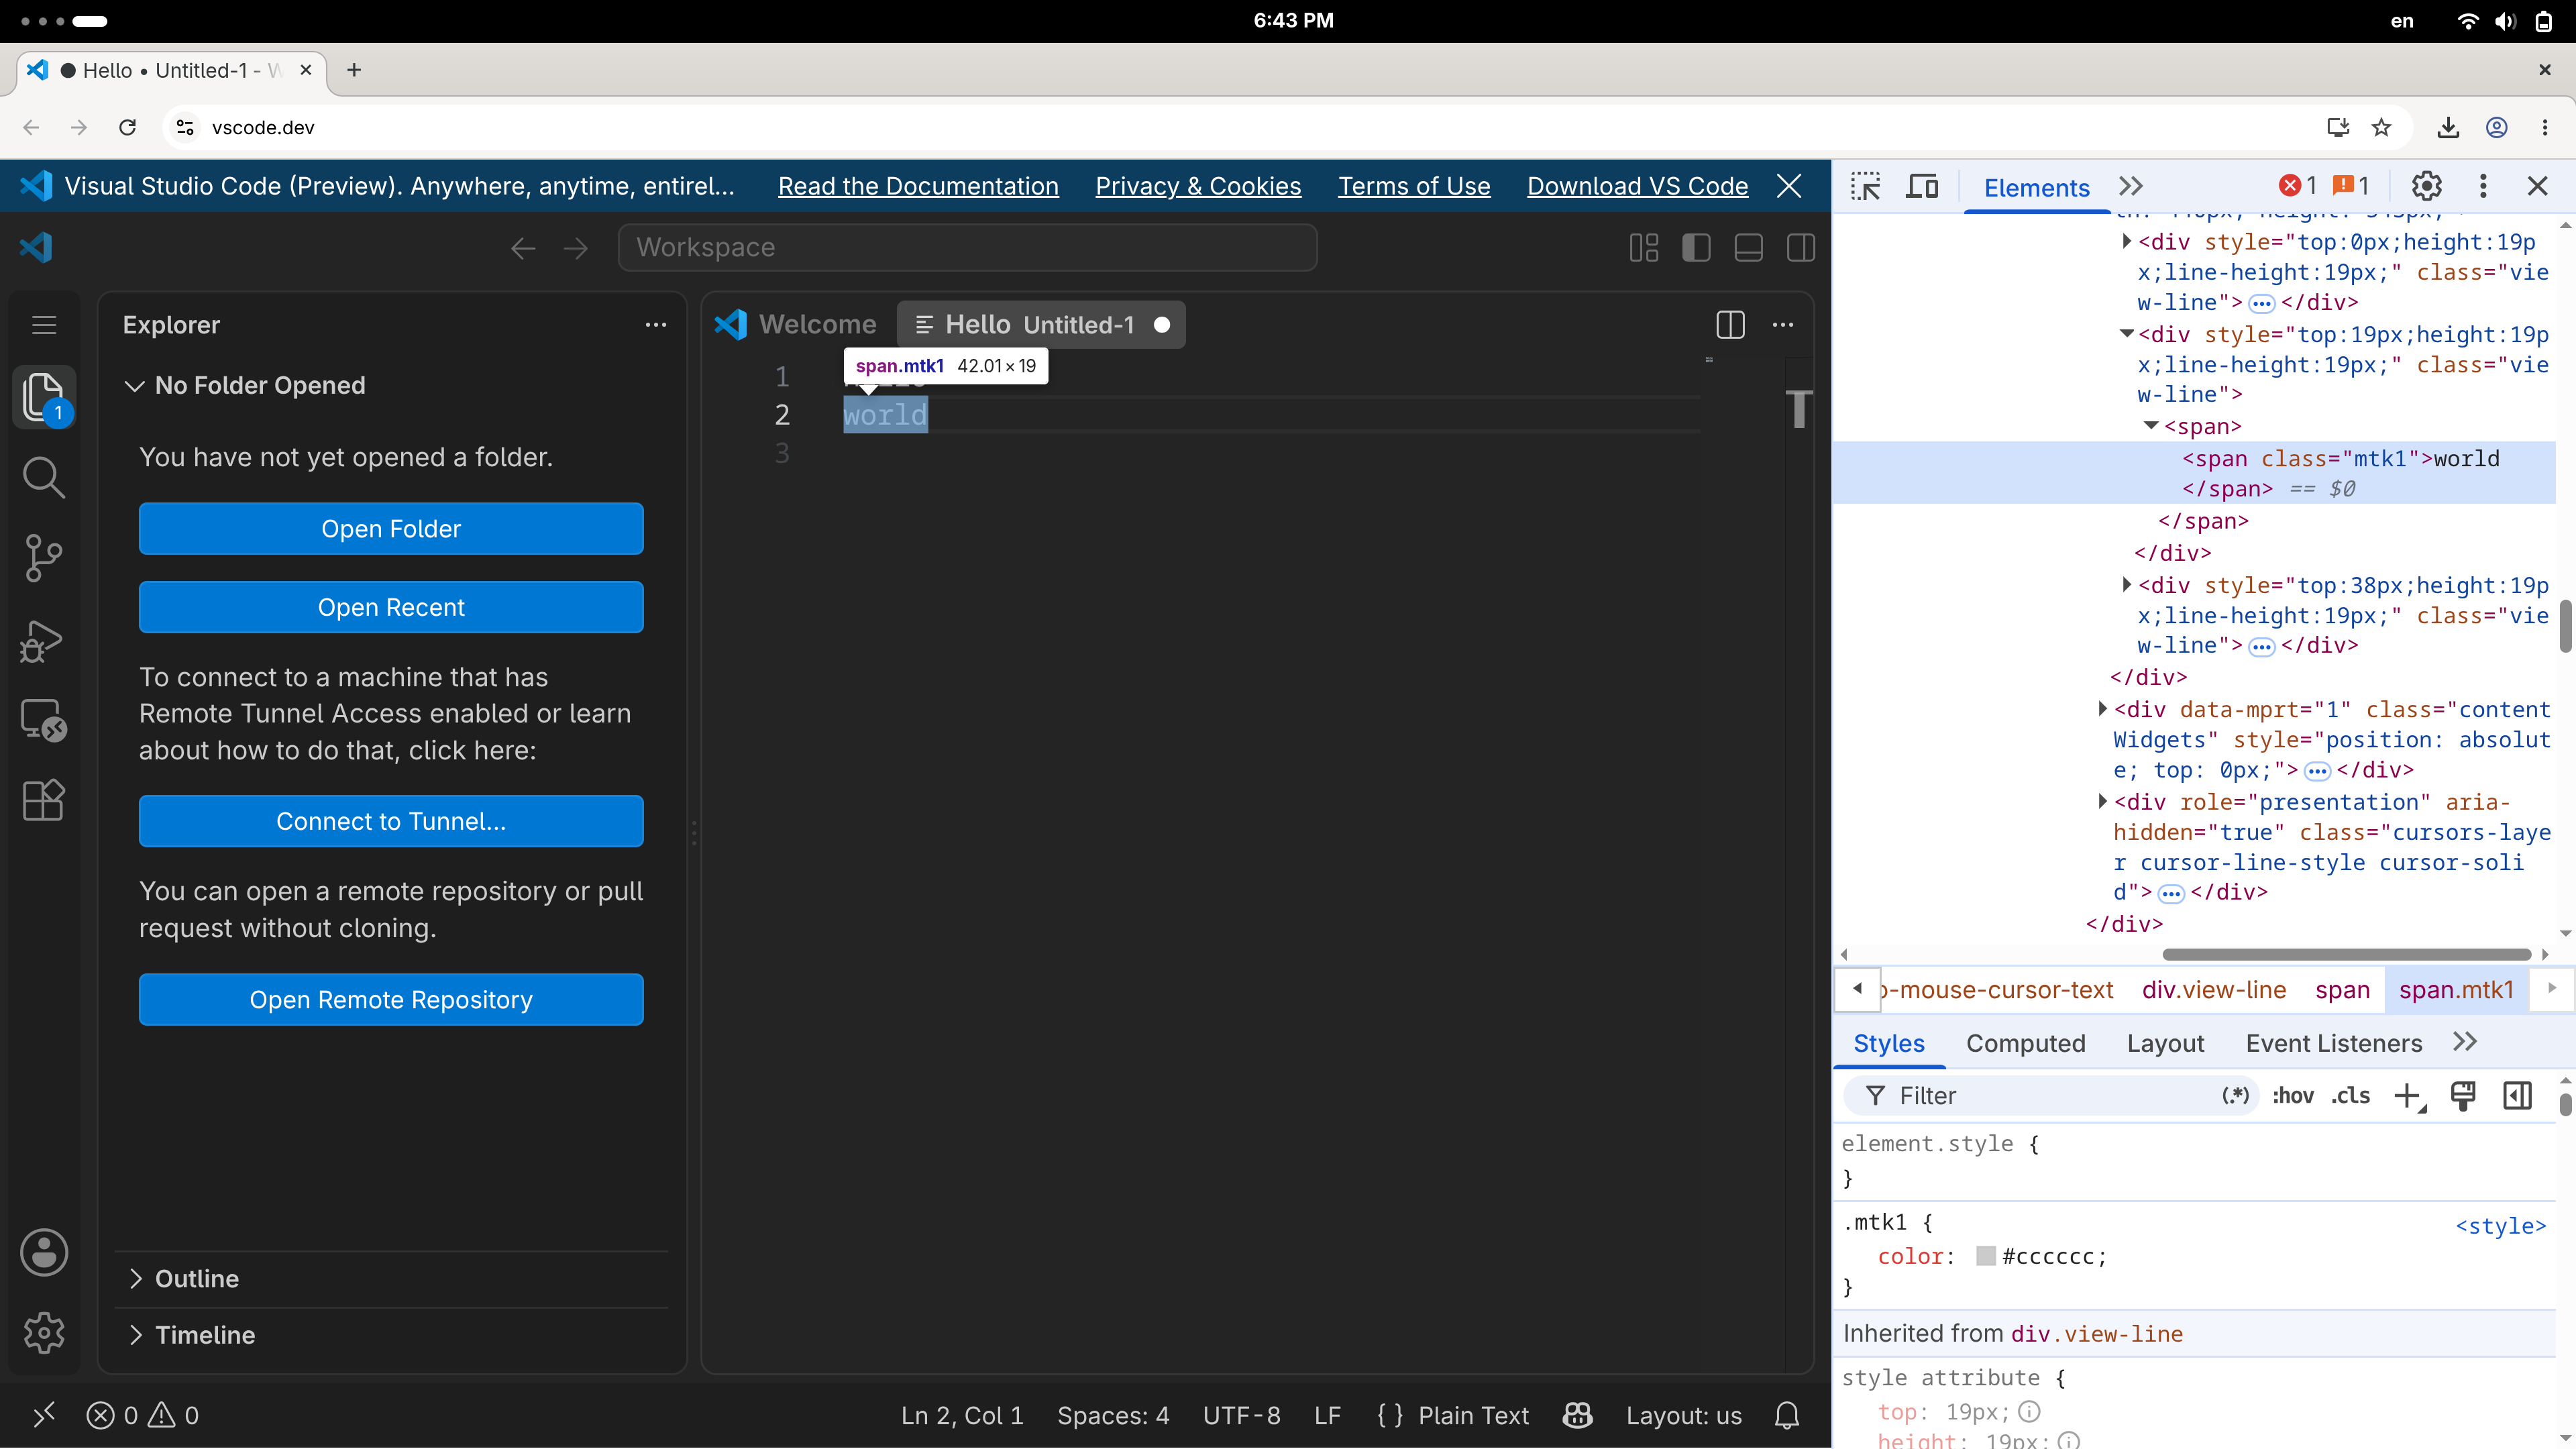Show more DevTools panel tabs

click(2131, 187)
